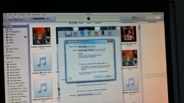The image size is (184, 103).
Task: Open the Controls menu
Action: [22, 15]
